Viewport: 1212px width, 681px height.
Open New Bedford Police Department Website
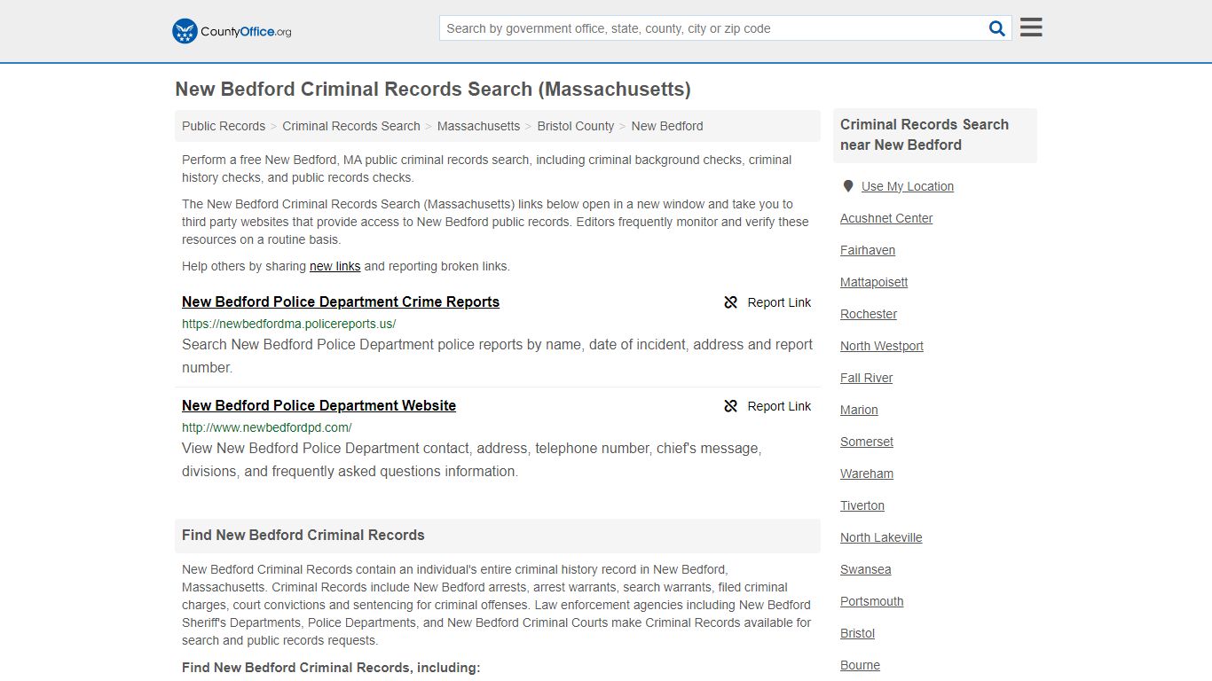(319, 405)
